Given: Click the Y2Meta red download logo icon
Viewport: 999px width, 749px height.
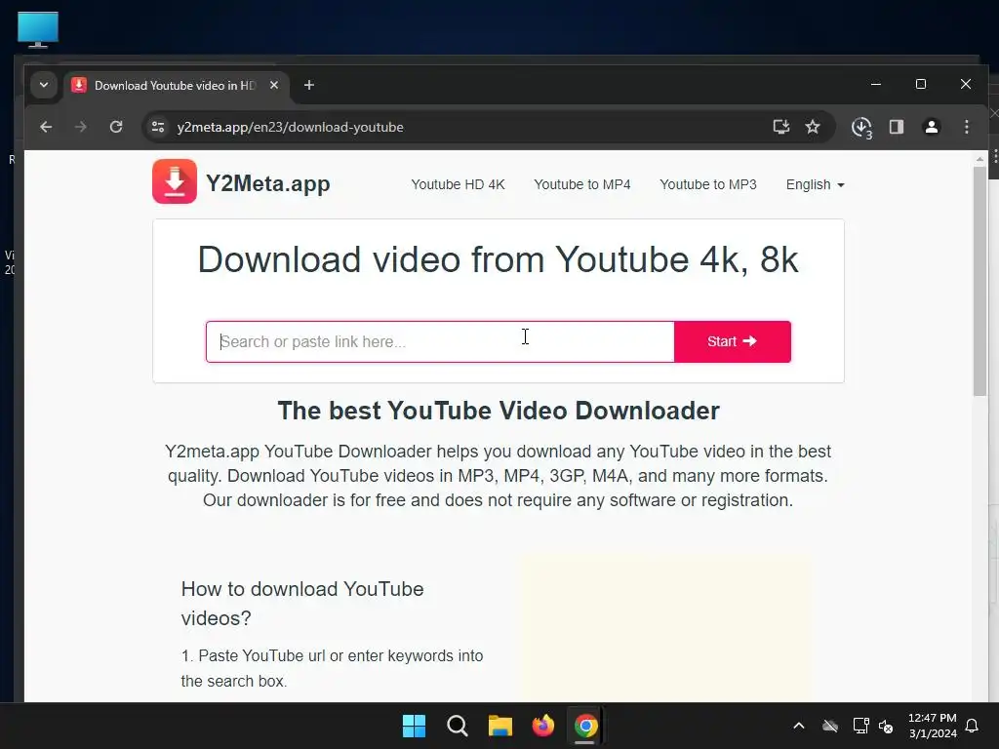Looking at the screenshot, I should tap(175, 181).
